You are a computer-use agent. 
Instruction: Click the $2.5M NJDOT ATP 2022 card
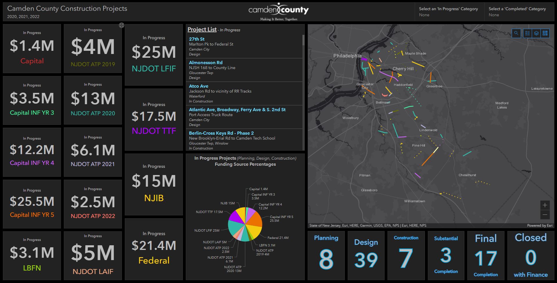coord(93,204)
